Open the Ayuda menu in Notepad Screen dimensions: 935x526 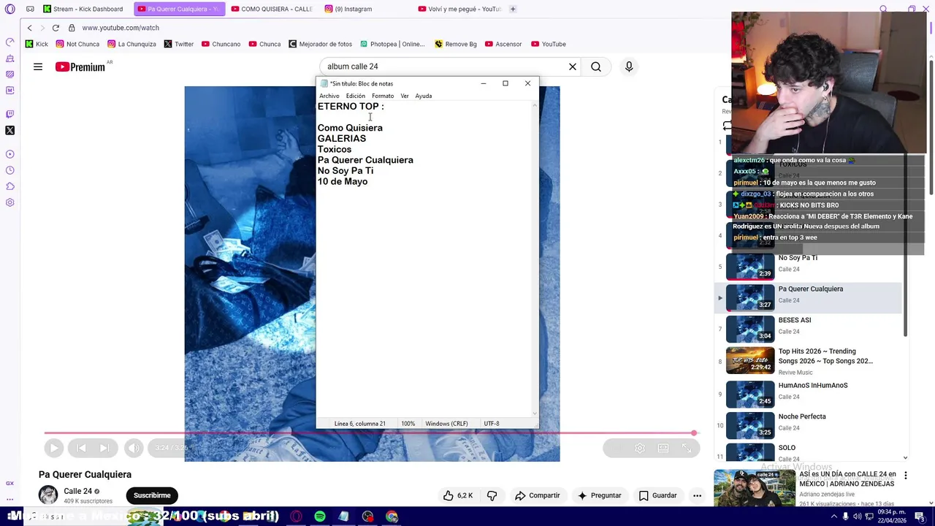[424, 96]
